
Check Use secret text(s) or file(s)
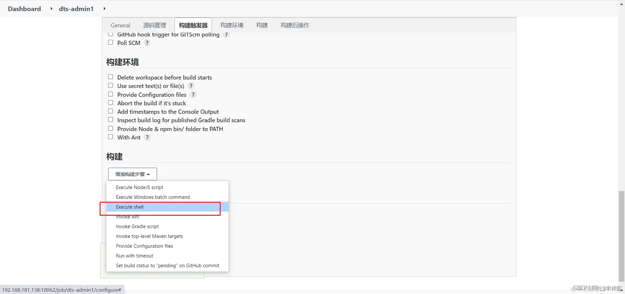coord(111,86)
